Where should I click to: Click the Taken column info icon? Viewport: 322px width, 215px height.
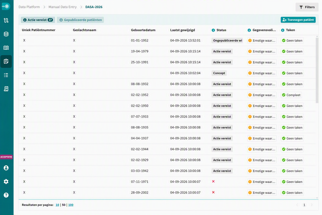click(x=283, y=30)
